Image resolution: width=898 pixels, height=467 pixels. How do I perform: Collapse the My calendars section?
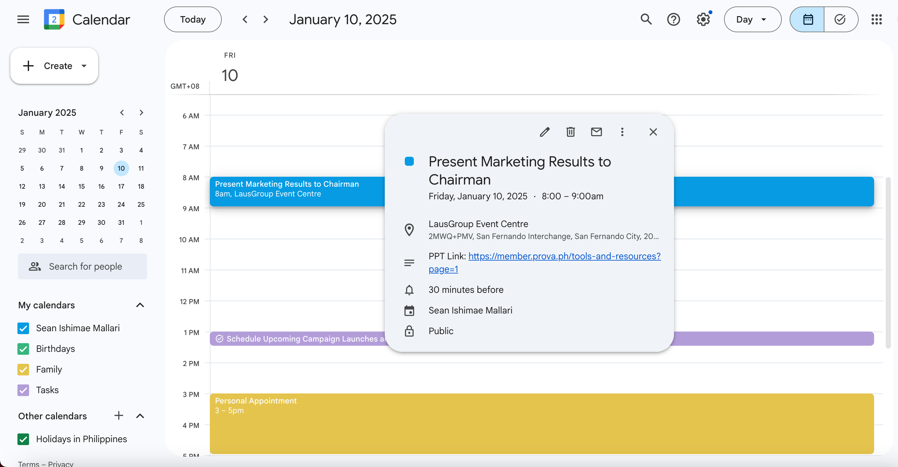point(140,305)
